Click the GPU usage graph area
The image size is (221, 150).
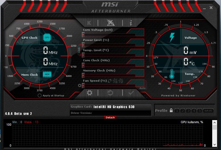pos(108,135)
